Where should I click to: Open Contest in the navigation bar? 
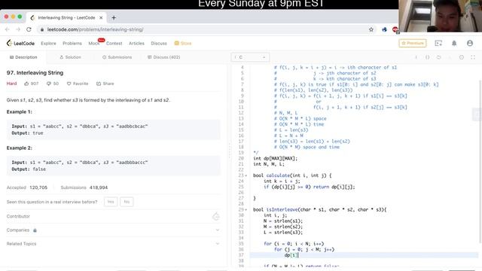[x=114, y=44]
